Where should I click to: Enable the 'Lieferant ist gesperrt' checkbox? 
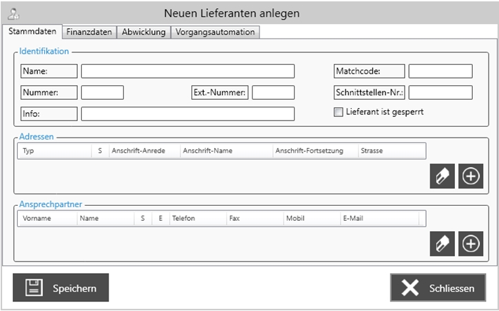[x=338, y=112]
